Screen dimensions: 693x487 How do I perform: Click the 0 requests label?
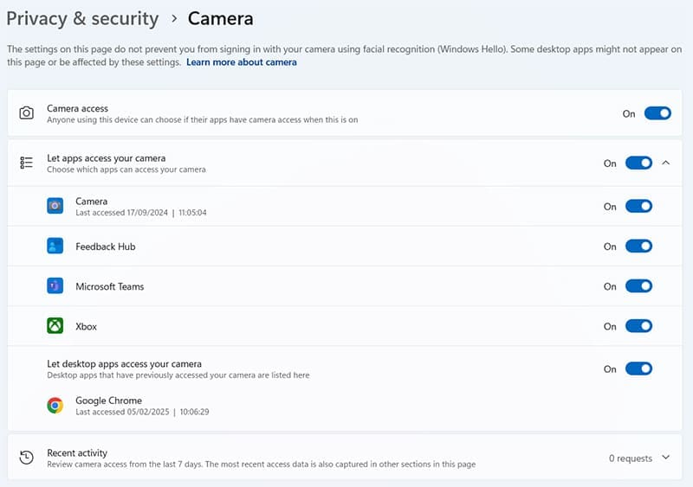(630, 458)
